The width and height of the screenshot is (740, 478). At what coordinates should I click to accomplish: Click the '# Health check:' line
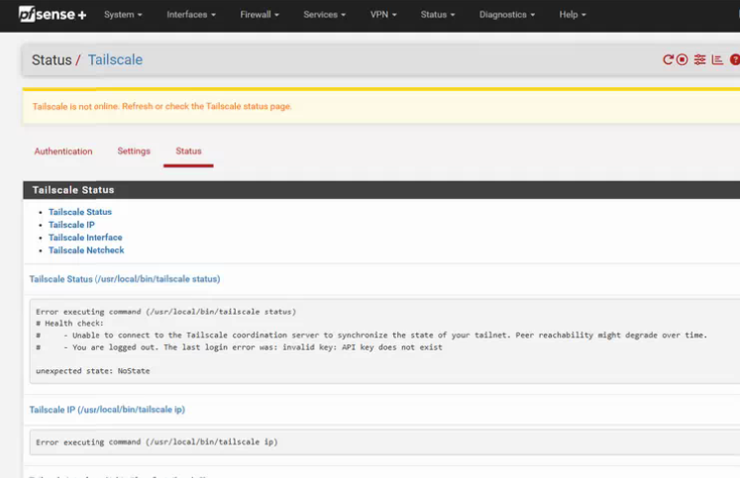pyautogui.click(x=69, y=324)
